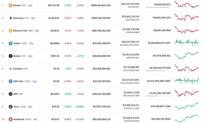
Task: Click the Ethereum diamond logo icon
Action: click(10, 18)
